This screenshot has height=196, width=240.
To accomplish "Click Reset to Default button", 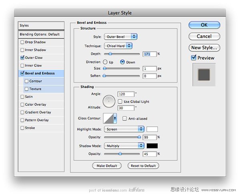I will click(143, 166).
